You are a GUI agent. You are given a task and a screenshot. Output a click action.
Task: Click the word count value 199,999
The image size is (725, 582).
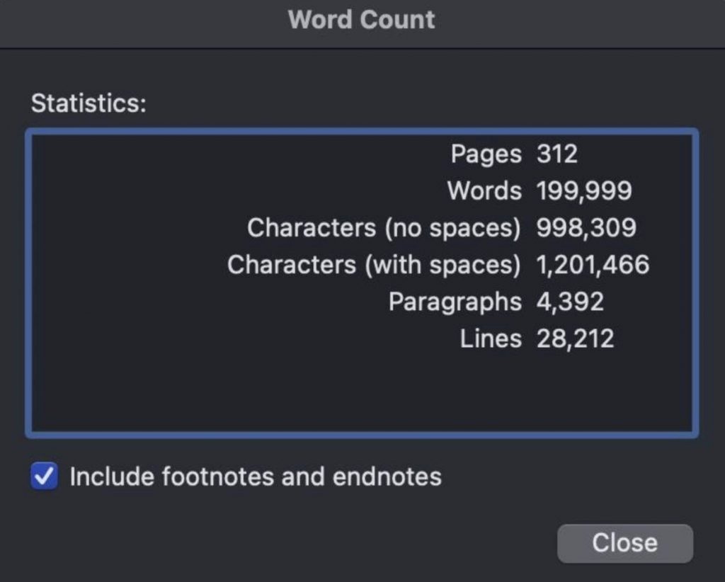[584, 190]
